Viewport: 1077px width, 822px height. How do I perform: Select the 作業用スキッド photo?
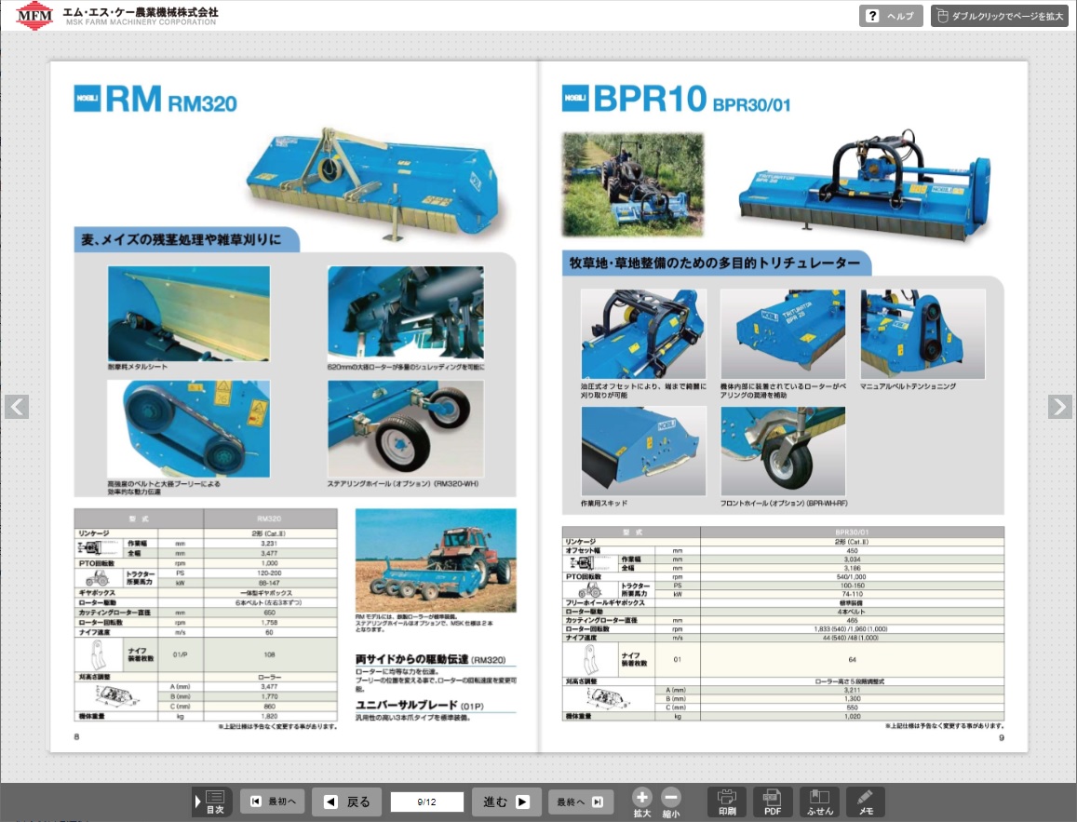coord(643,451)
